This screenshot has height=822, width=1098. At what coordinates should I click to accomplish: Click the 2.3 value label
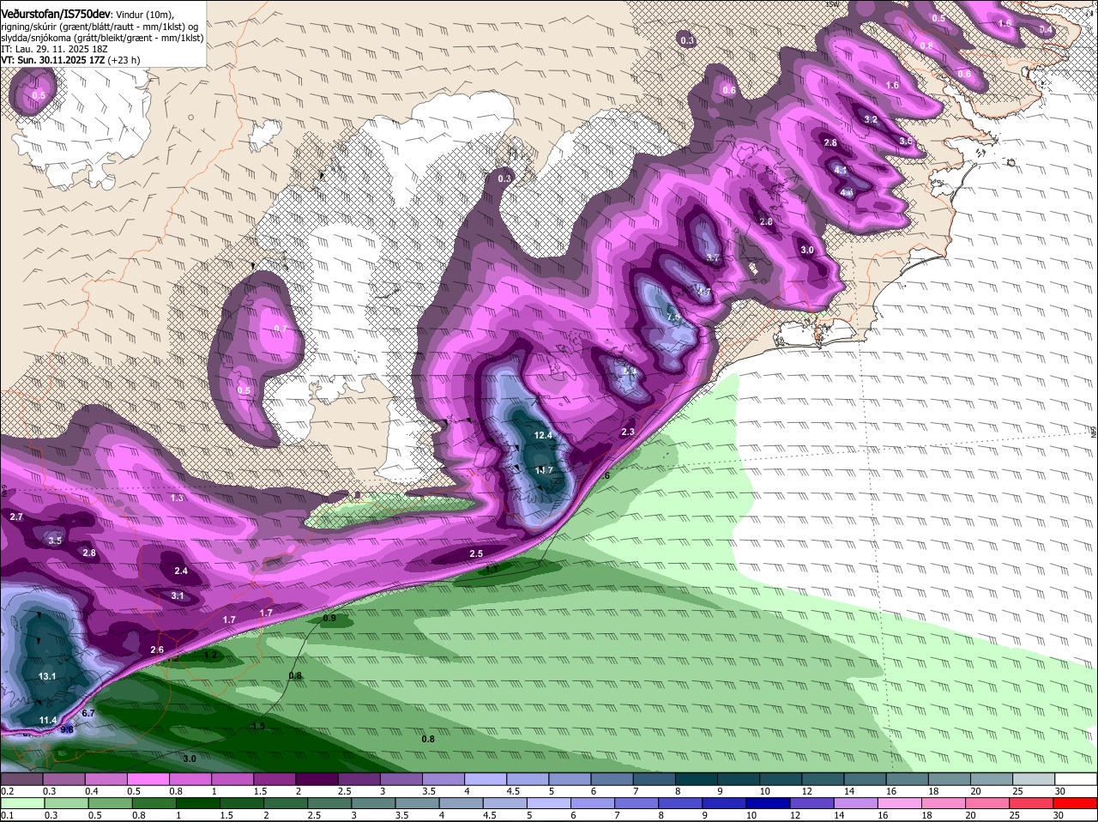pos(627,432)
